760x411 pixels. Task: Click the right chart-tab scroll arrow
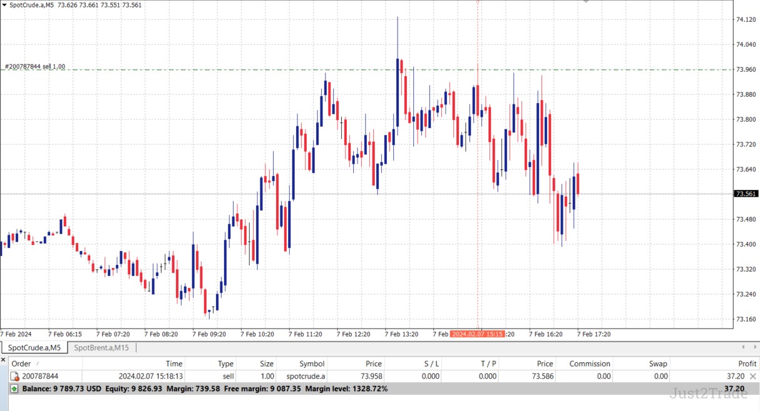[754, 347]
